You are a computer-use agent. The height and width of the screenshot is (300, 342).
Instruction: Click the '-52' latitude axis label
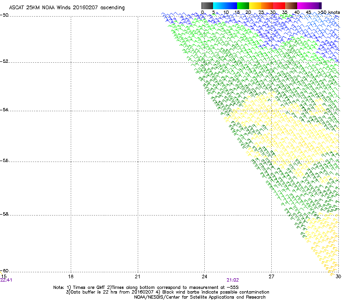(4, 61)
